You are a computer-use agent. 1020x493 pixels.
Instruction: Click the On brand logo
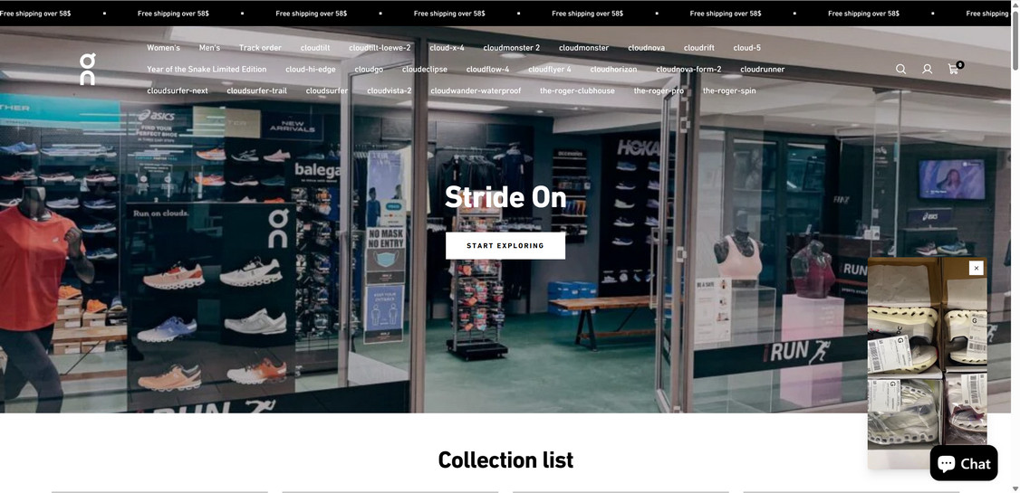click(x=87, y=69)
